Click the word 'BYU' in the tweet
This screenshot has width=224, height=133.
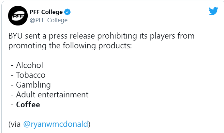pyautogui.click(x=15, y=36)
